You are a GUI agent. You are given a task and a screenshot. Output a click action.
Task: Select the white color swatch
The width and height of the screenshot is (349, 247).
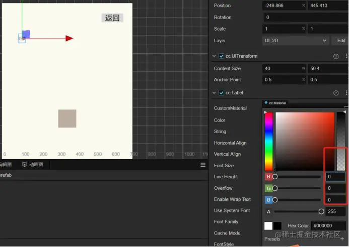pos(268,226)
